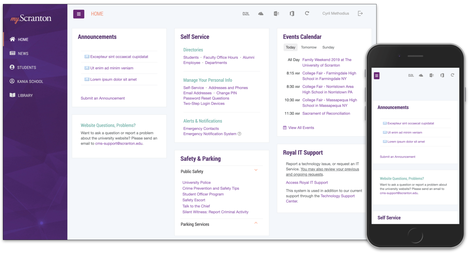Open Library from the sidebar menu
The height and width of the screenshot is (253, 469).
coord(25,96)
